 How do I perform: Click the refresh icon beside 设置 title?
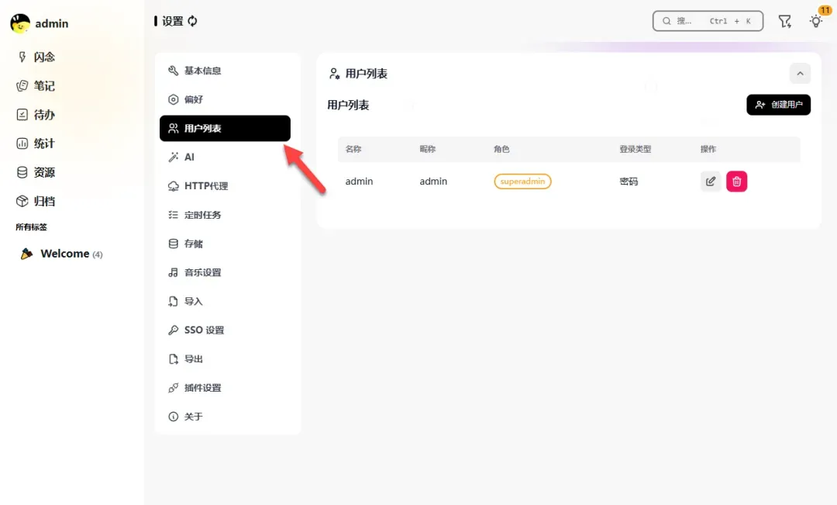tap(193, 21)
